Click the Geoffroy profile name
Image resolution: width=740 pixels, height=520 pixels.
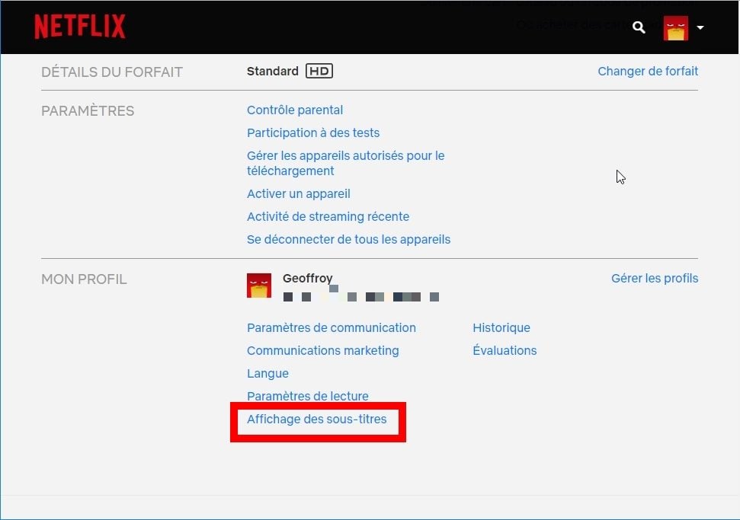[x=308, y=278]
